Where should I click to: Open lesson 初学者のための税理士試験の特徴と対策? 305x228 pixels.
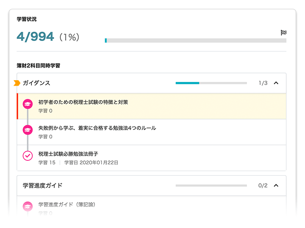click(83, 102)
